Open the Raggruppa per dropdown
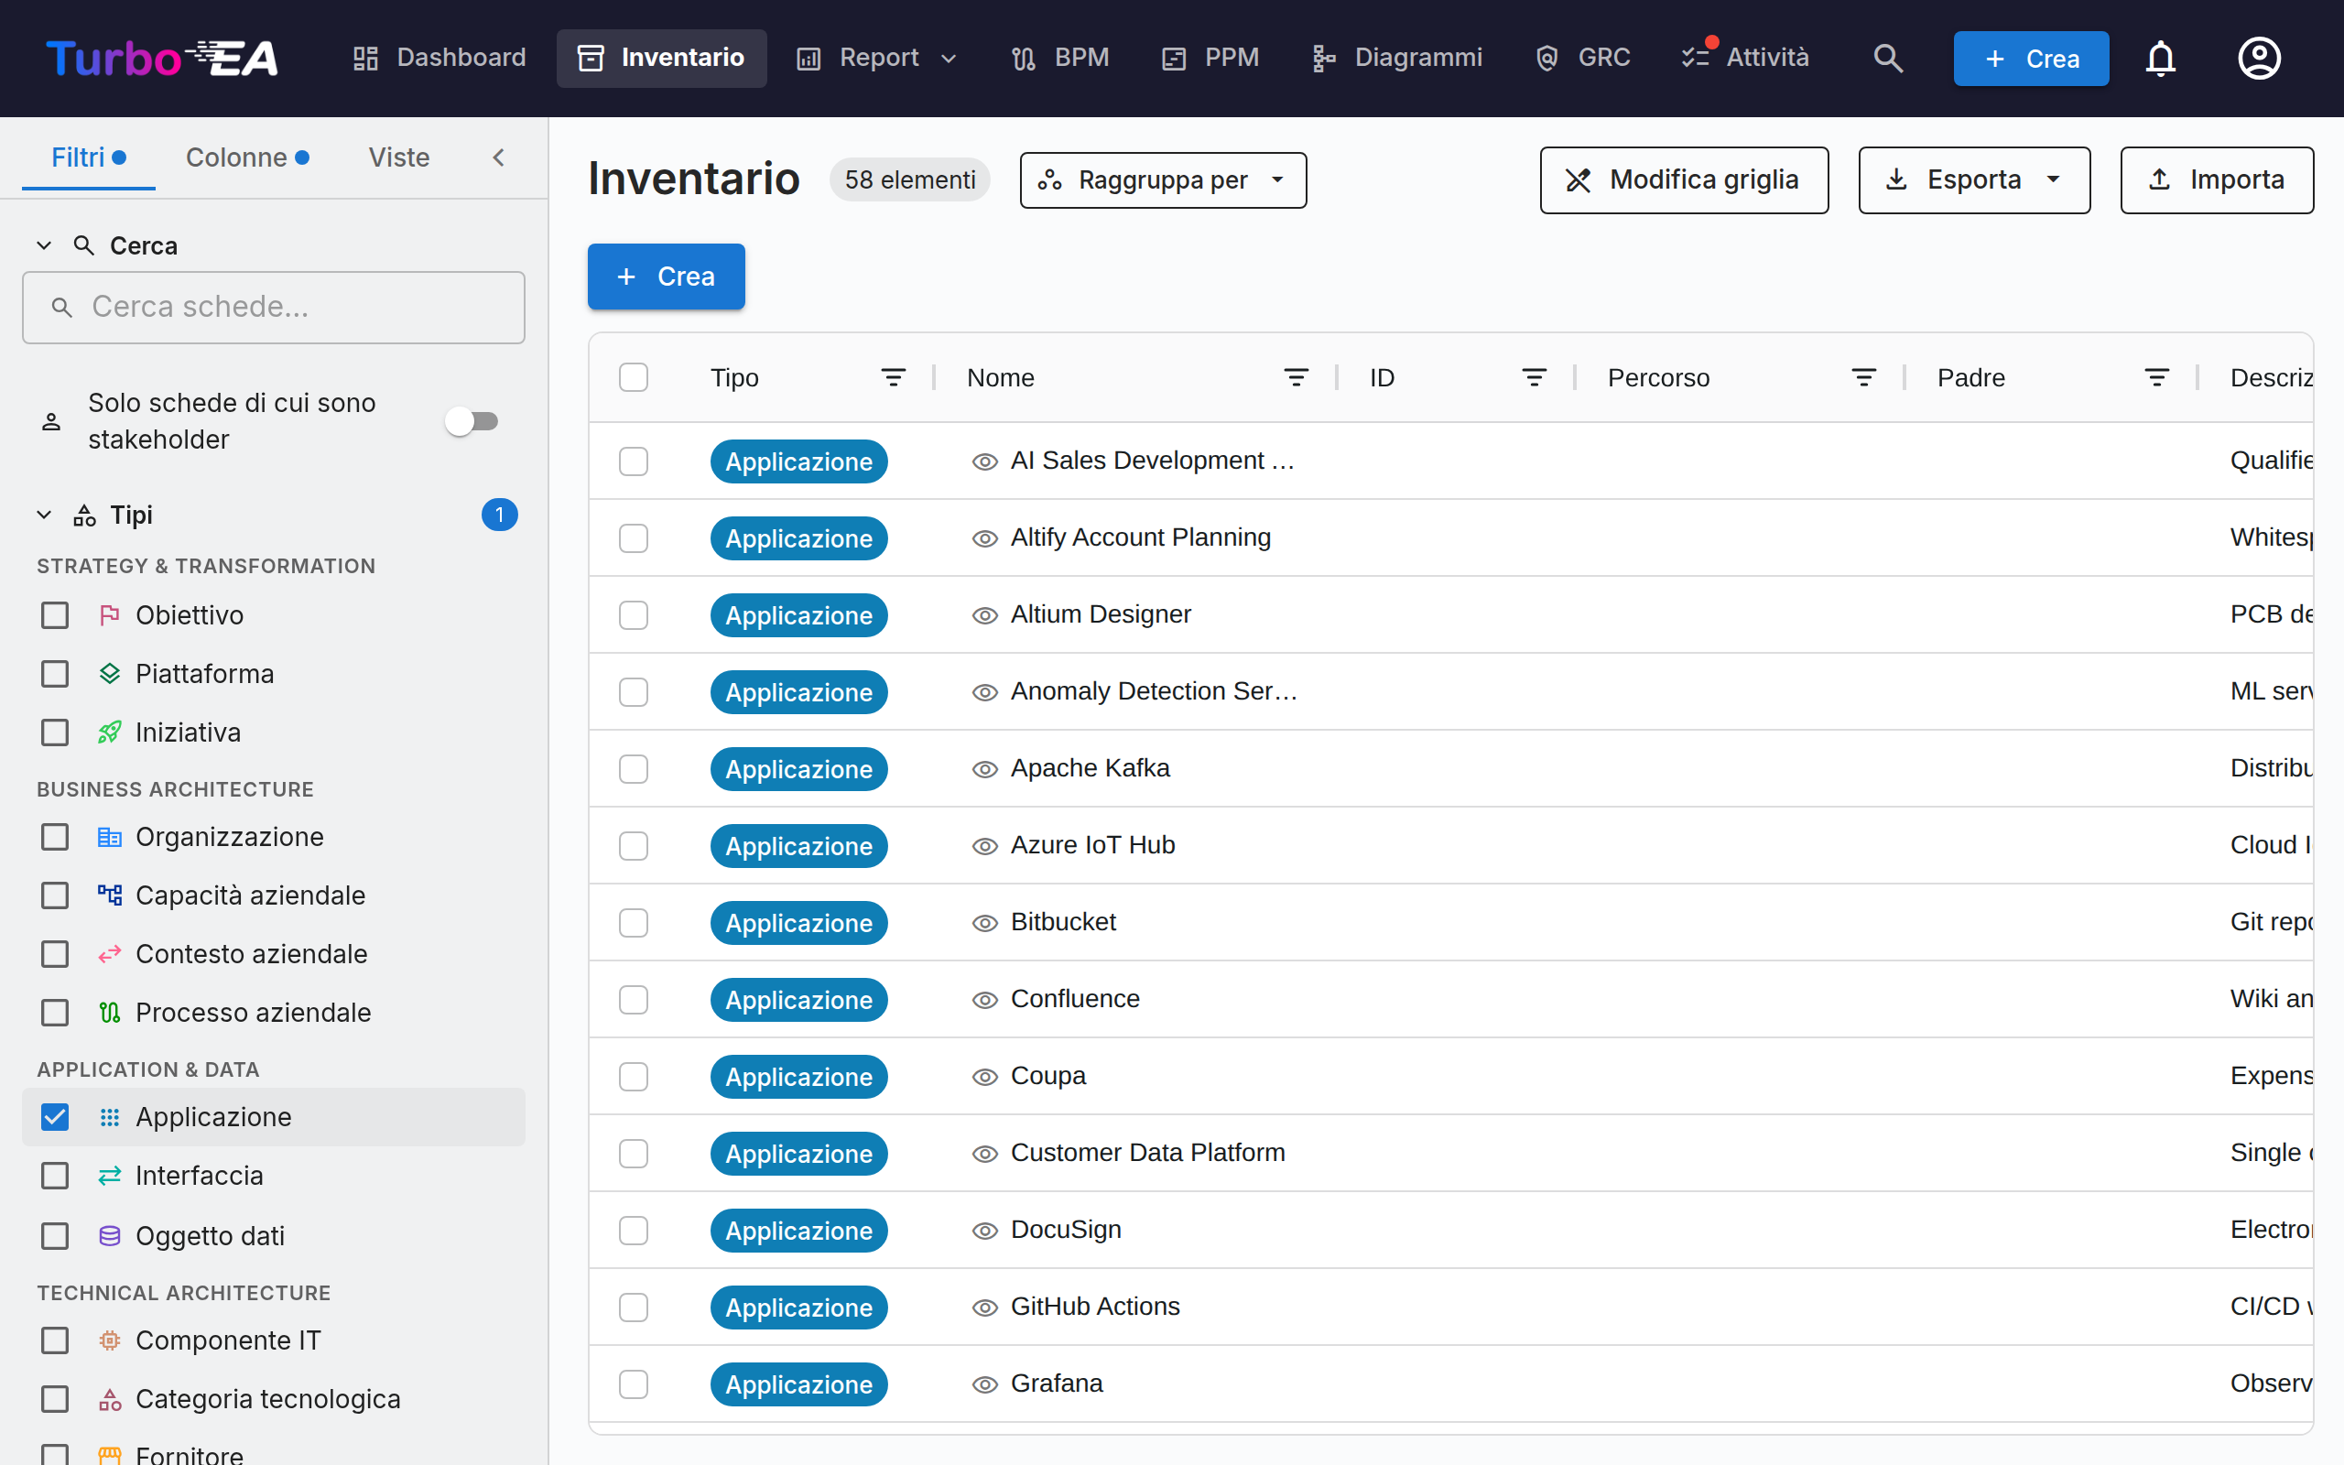Screen dimensions: 2344x1465 point(1162,180)
